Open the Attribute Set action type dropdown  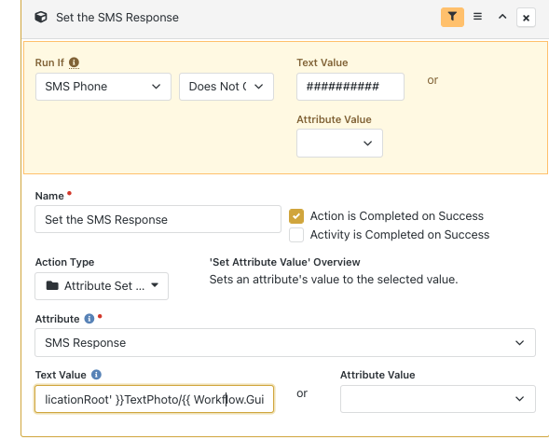pos(102,286)
